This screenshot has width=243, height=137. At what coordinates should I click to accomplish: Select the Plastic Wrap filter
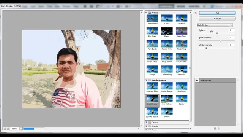coord(181,44)
